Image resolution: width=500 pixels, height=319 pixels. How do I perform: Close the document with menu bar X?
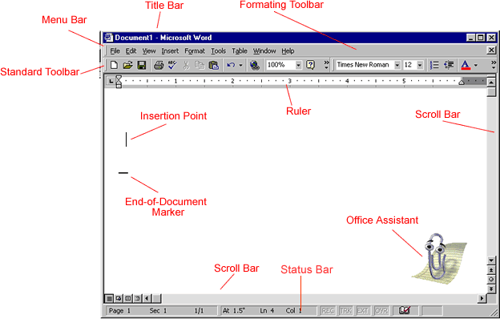(491, 50)
